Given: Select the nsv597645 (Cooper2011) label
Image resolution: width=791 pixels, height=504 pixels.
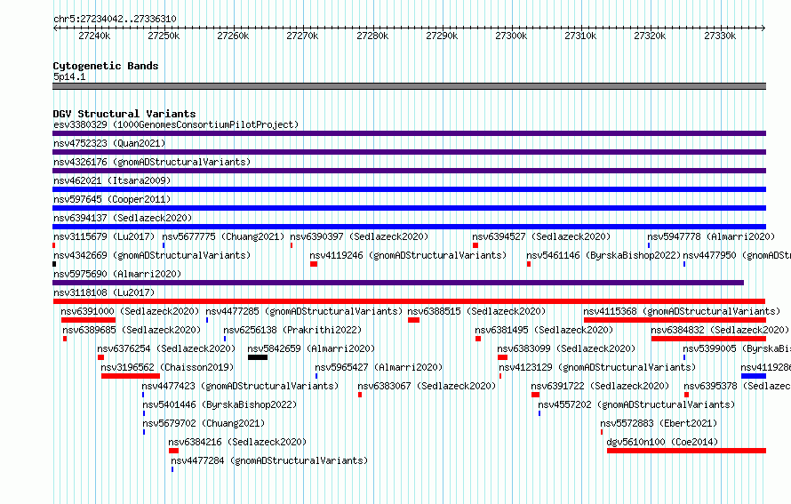Looking at the screenshot, I should point(112,199).
